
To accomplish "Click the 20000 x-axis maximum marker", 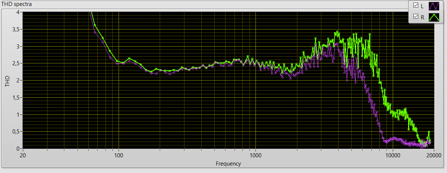I will [434, 155].
